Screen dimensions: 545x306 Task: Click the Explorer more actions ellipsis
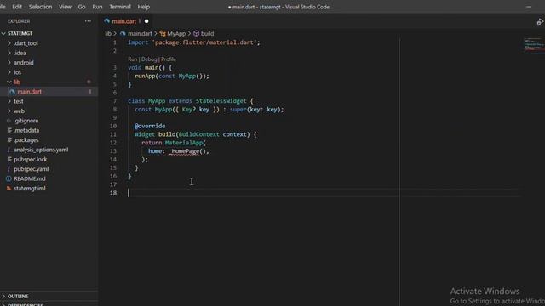(x=88, y=21)
